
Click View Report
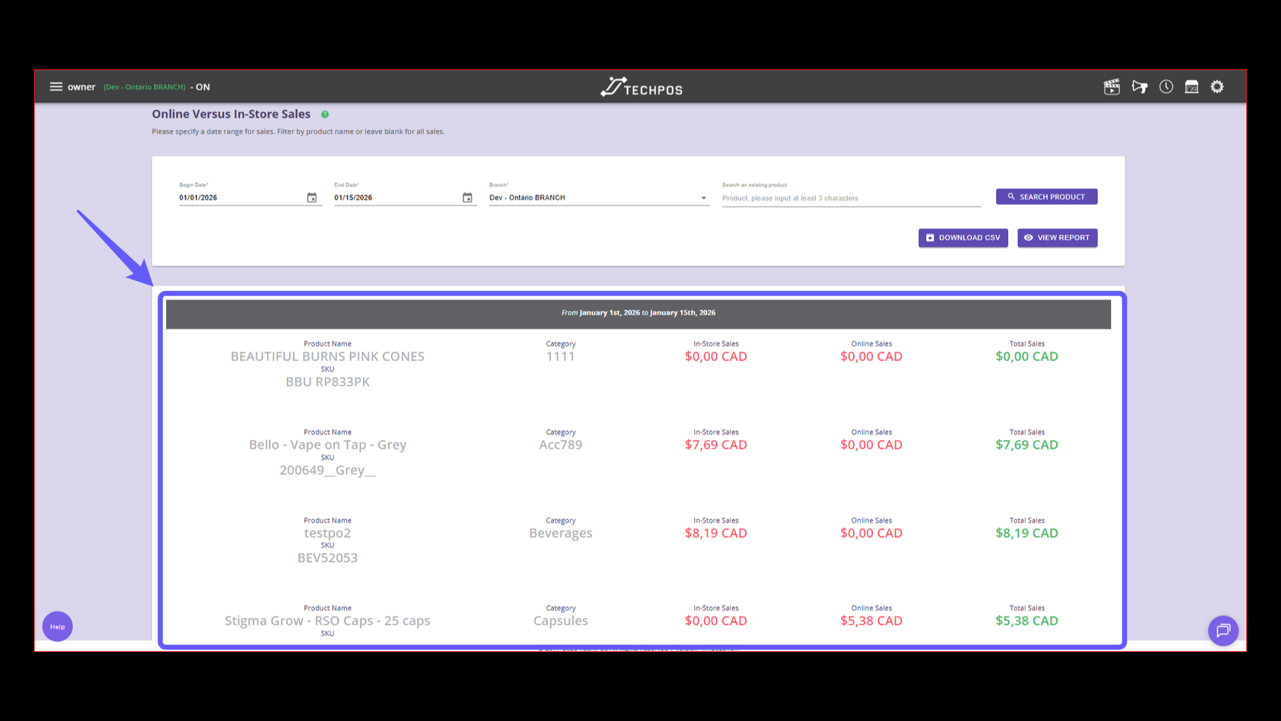[1057, 238]
